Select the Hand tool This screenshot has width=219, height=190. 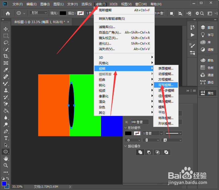[x=6, y=159]
